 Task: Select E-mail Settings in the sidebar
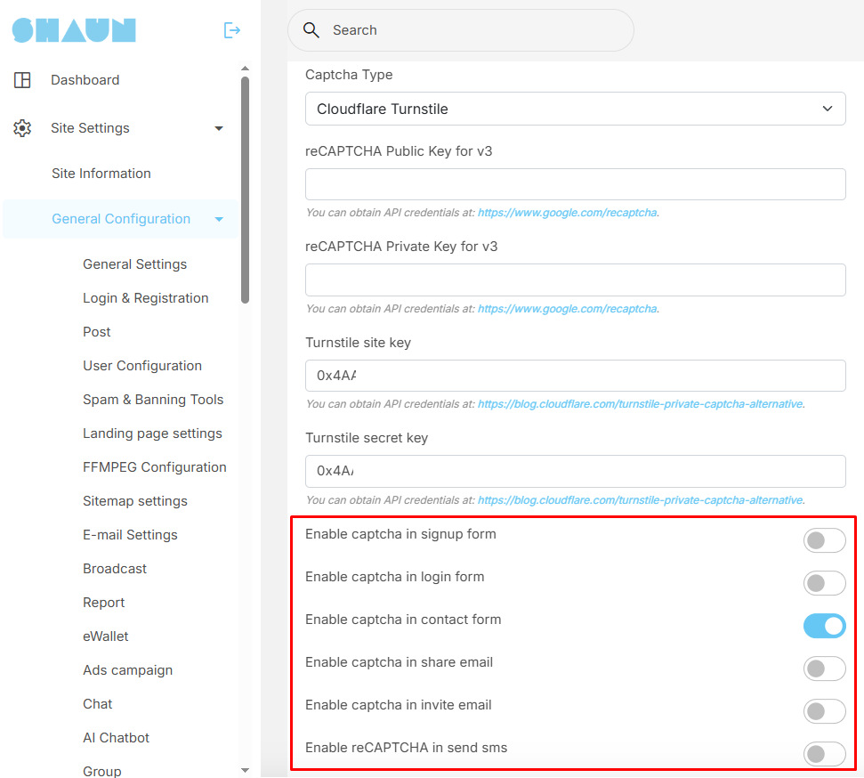[130, 535]
